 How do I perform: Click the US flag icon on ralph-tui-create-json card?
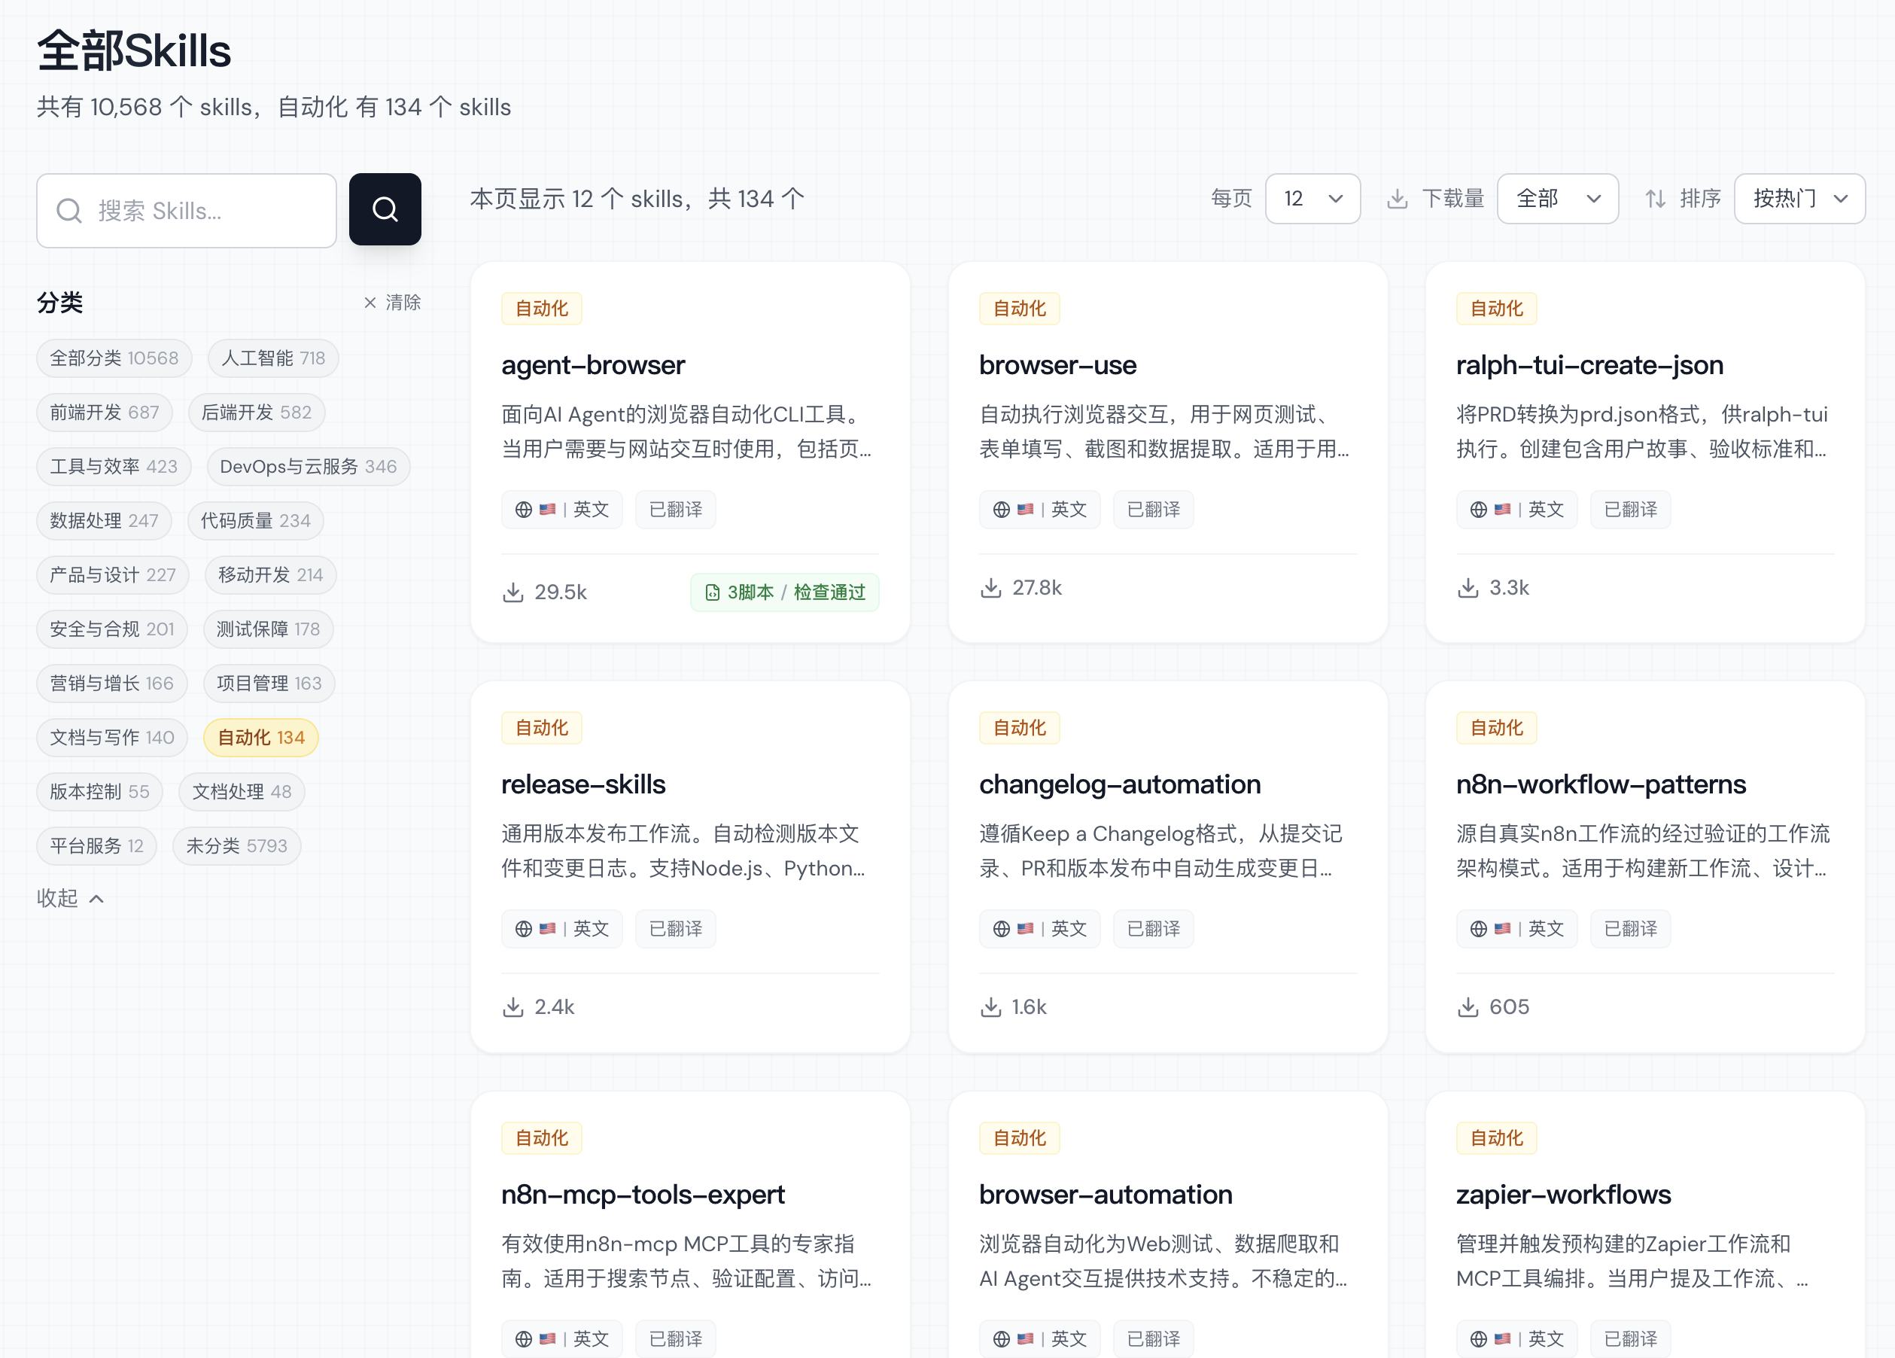(1502, 510)
